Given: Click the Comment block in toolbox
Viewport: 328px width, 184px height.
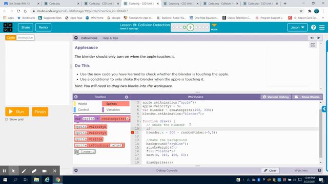Looking at the screenshot, I should pos(85,151).
